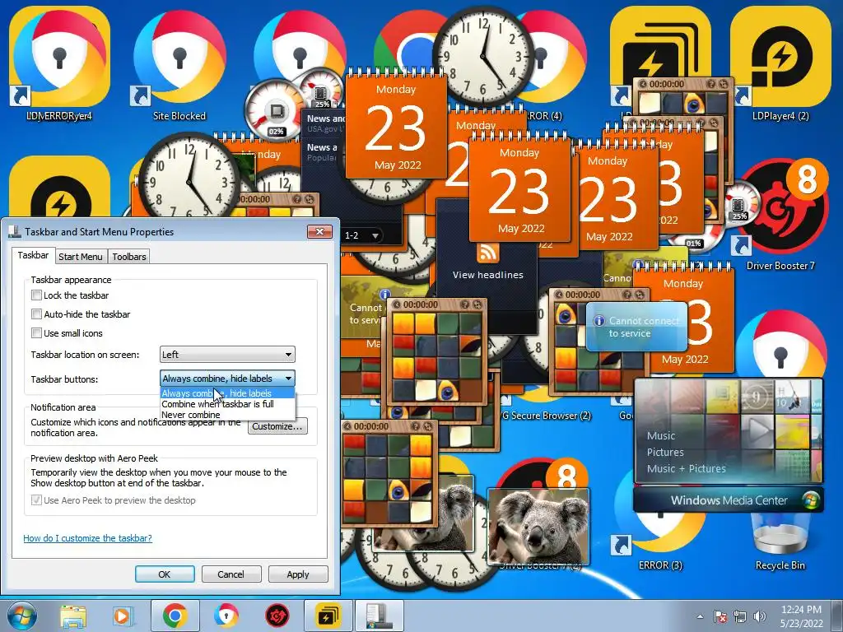
Task: Open the Site Blocked desktop shortcut
Action: click(179, 64)
